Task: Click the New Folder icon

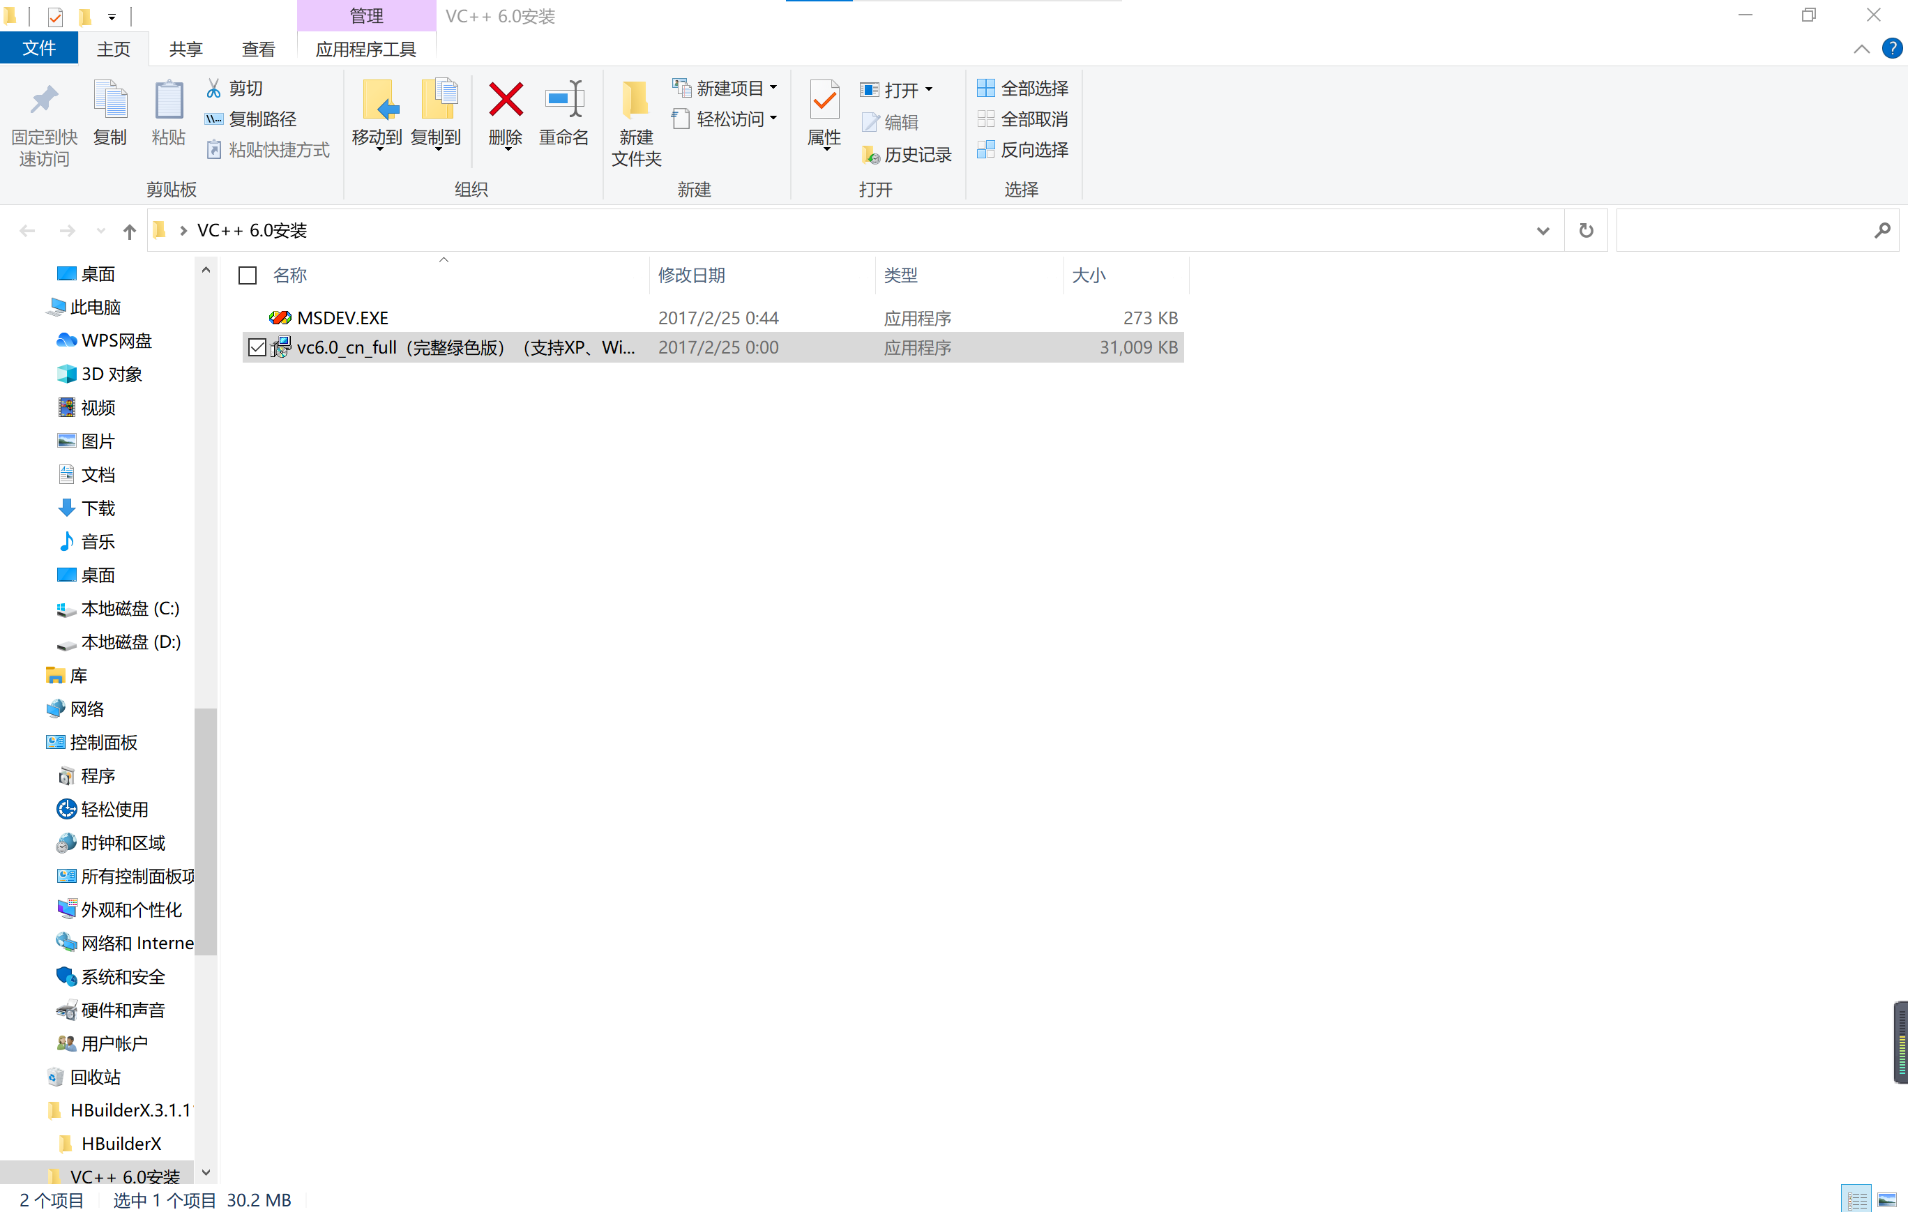Action: click(x=635, y=101)
